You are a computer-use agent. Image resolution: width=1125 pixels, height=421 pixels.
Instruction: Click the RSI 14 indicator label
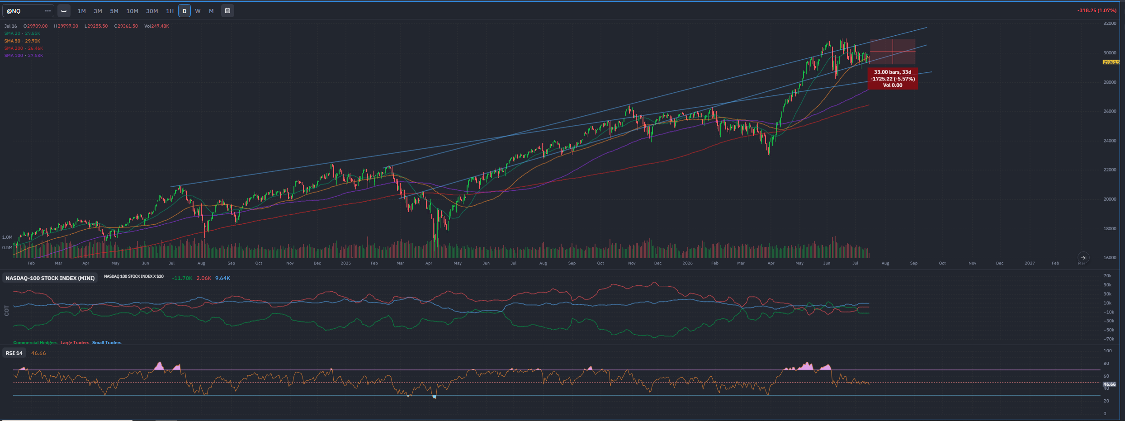14,353
